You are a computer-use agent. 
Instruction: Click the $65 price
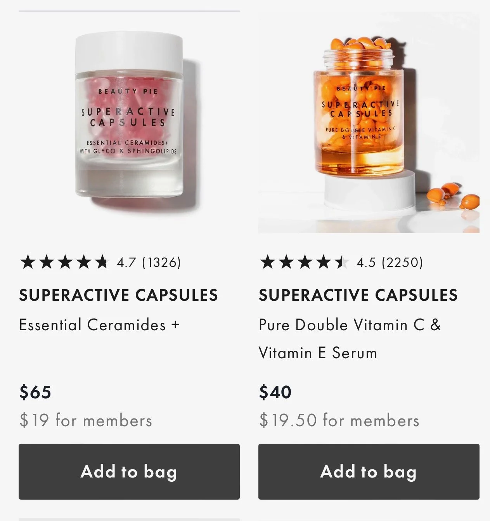35,392
